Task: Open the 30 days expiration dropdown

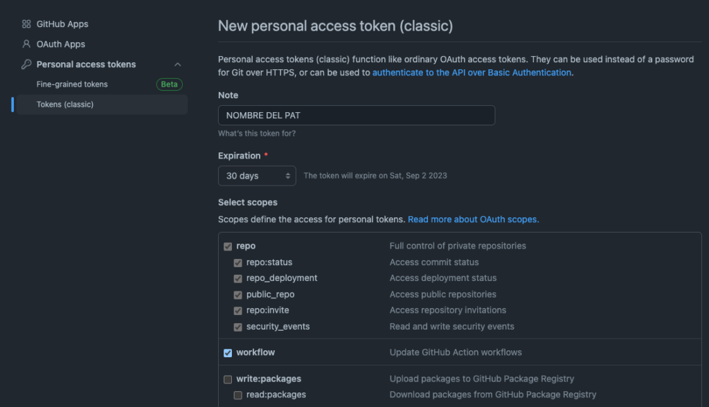Action: [x=257, y=175]
